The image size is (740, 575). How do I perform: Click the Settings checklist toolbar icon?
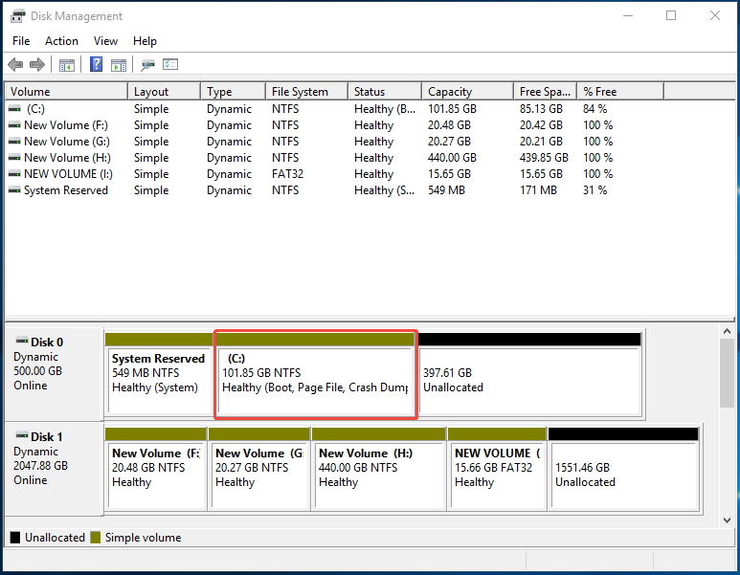(170, 65)
